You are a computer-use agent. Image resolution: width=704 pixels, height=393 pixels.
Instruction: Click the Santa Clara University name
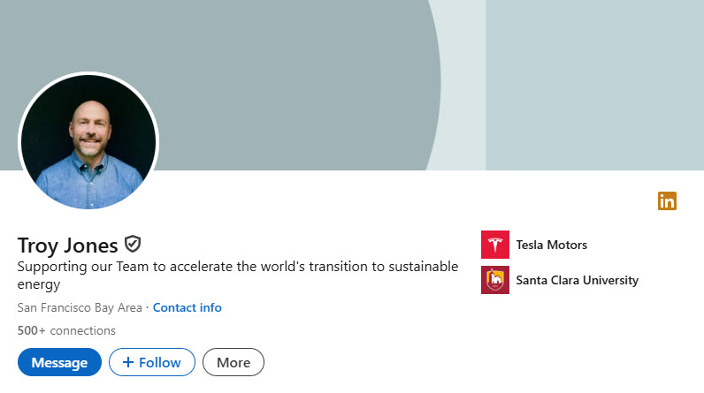click(577, 280)
